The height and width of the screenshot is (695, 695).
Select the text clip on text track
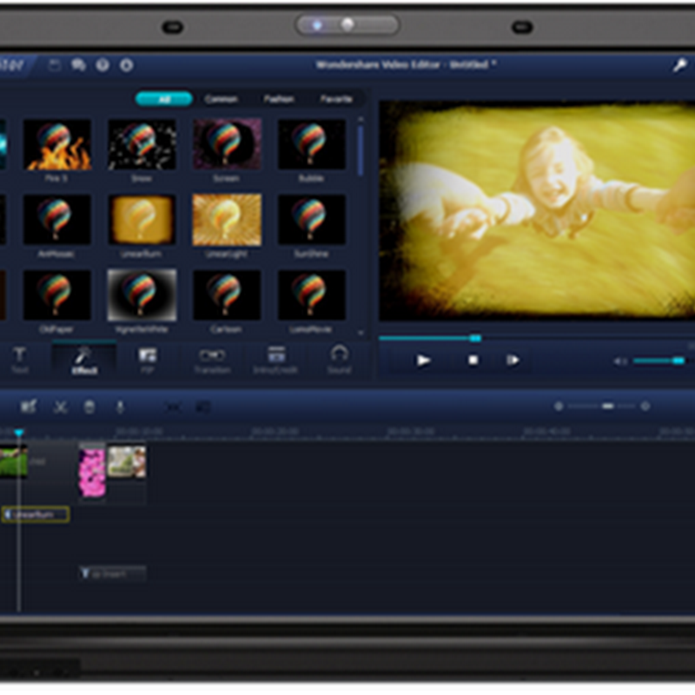click(113, 573)
